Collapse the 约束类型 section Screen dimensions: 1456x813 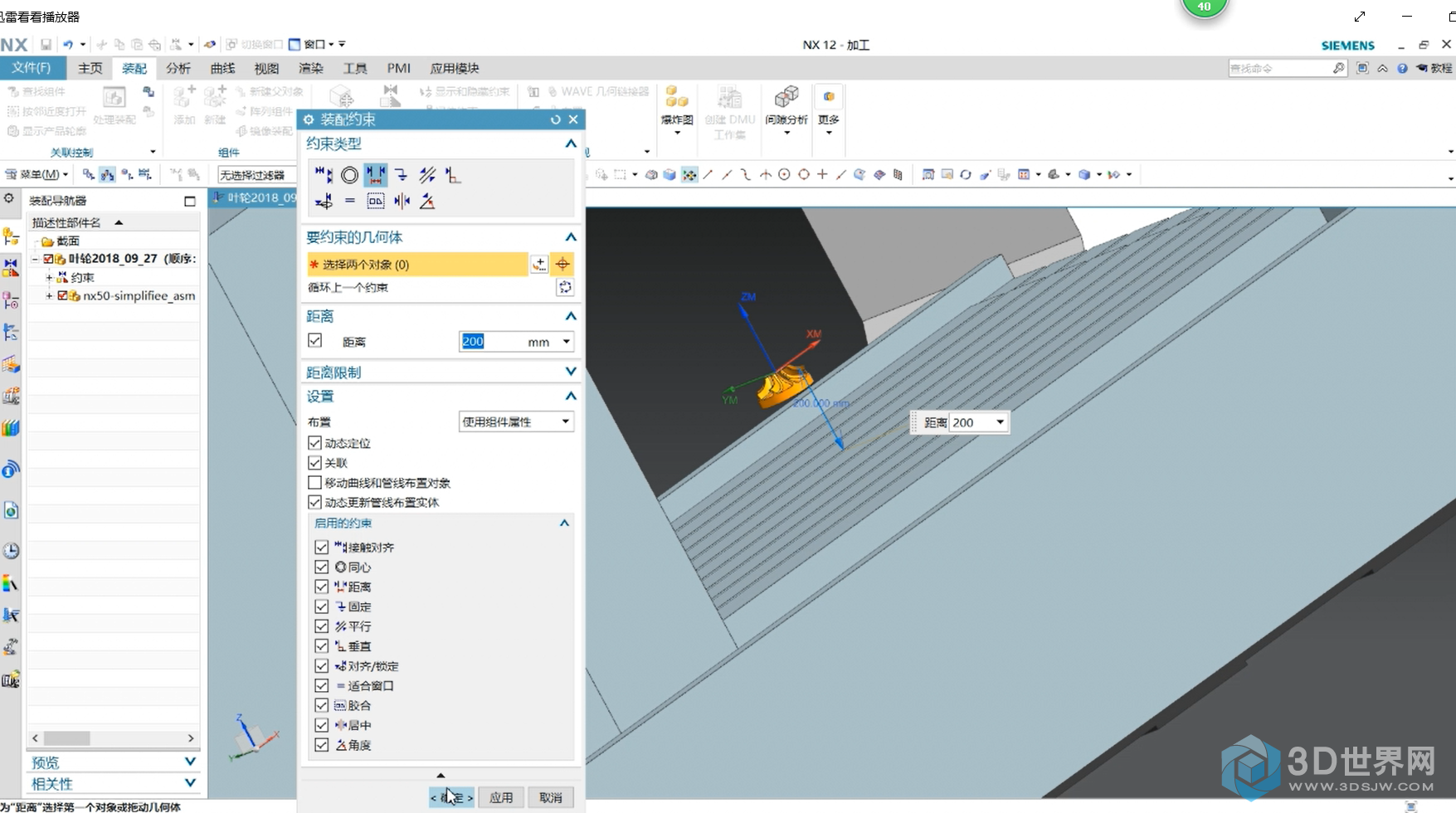point(571,144)
